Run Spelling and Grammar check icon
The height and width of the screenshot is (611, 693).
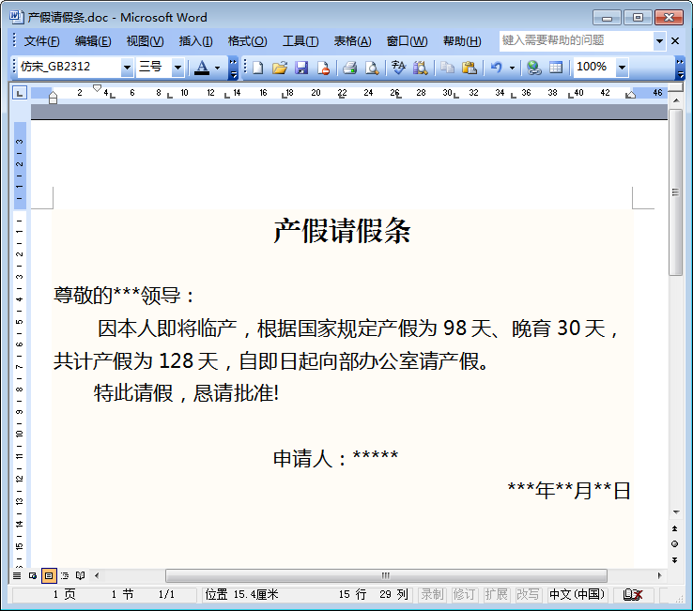tap(398, 68)
